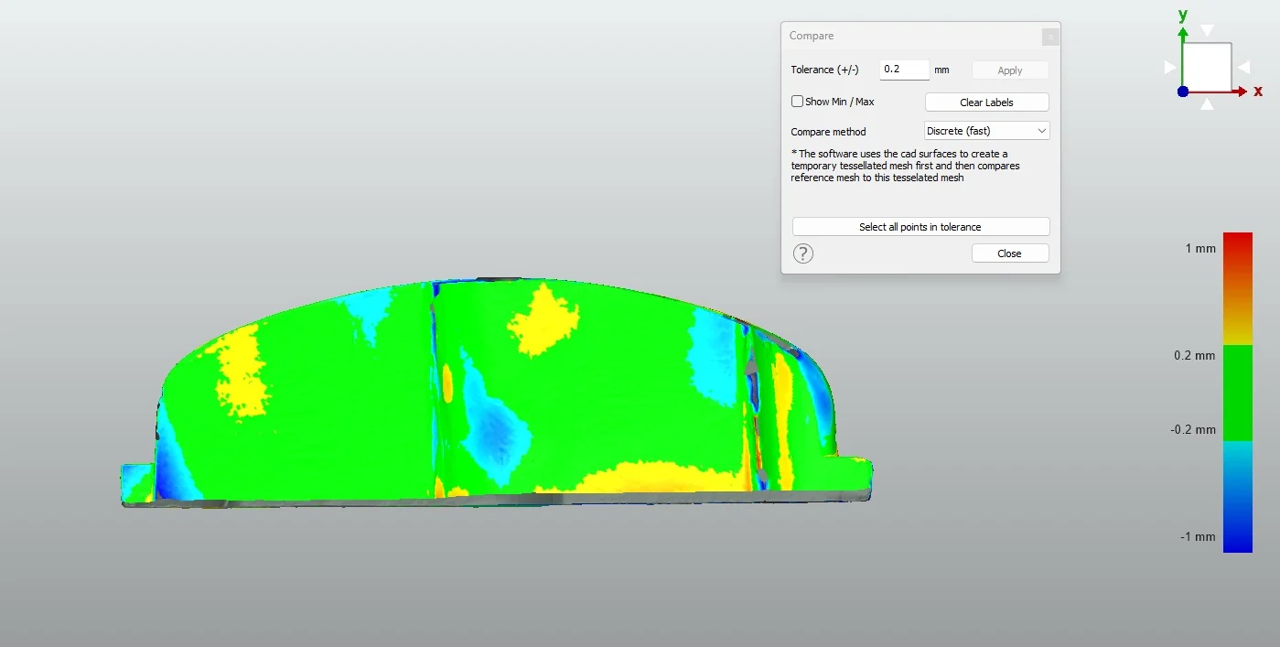The width and height of the screenshot is (1280, 647).
Task: Click the help question mark icon
Action: pyautogui.click(x=802, y=253)
